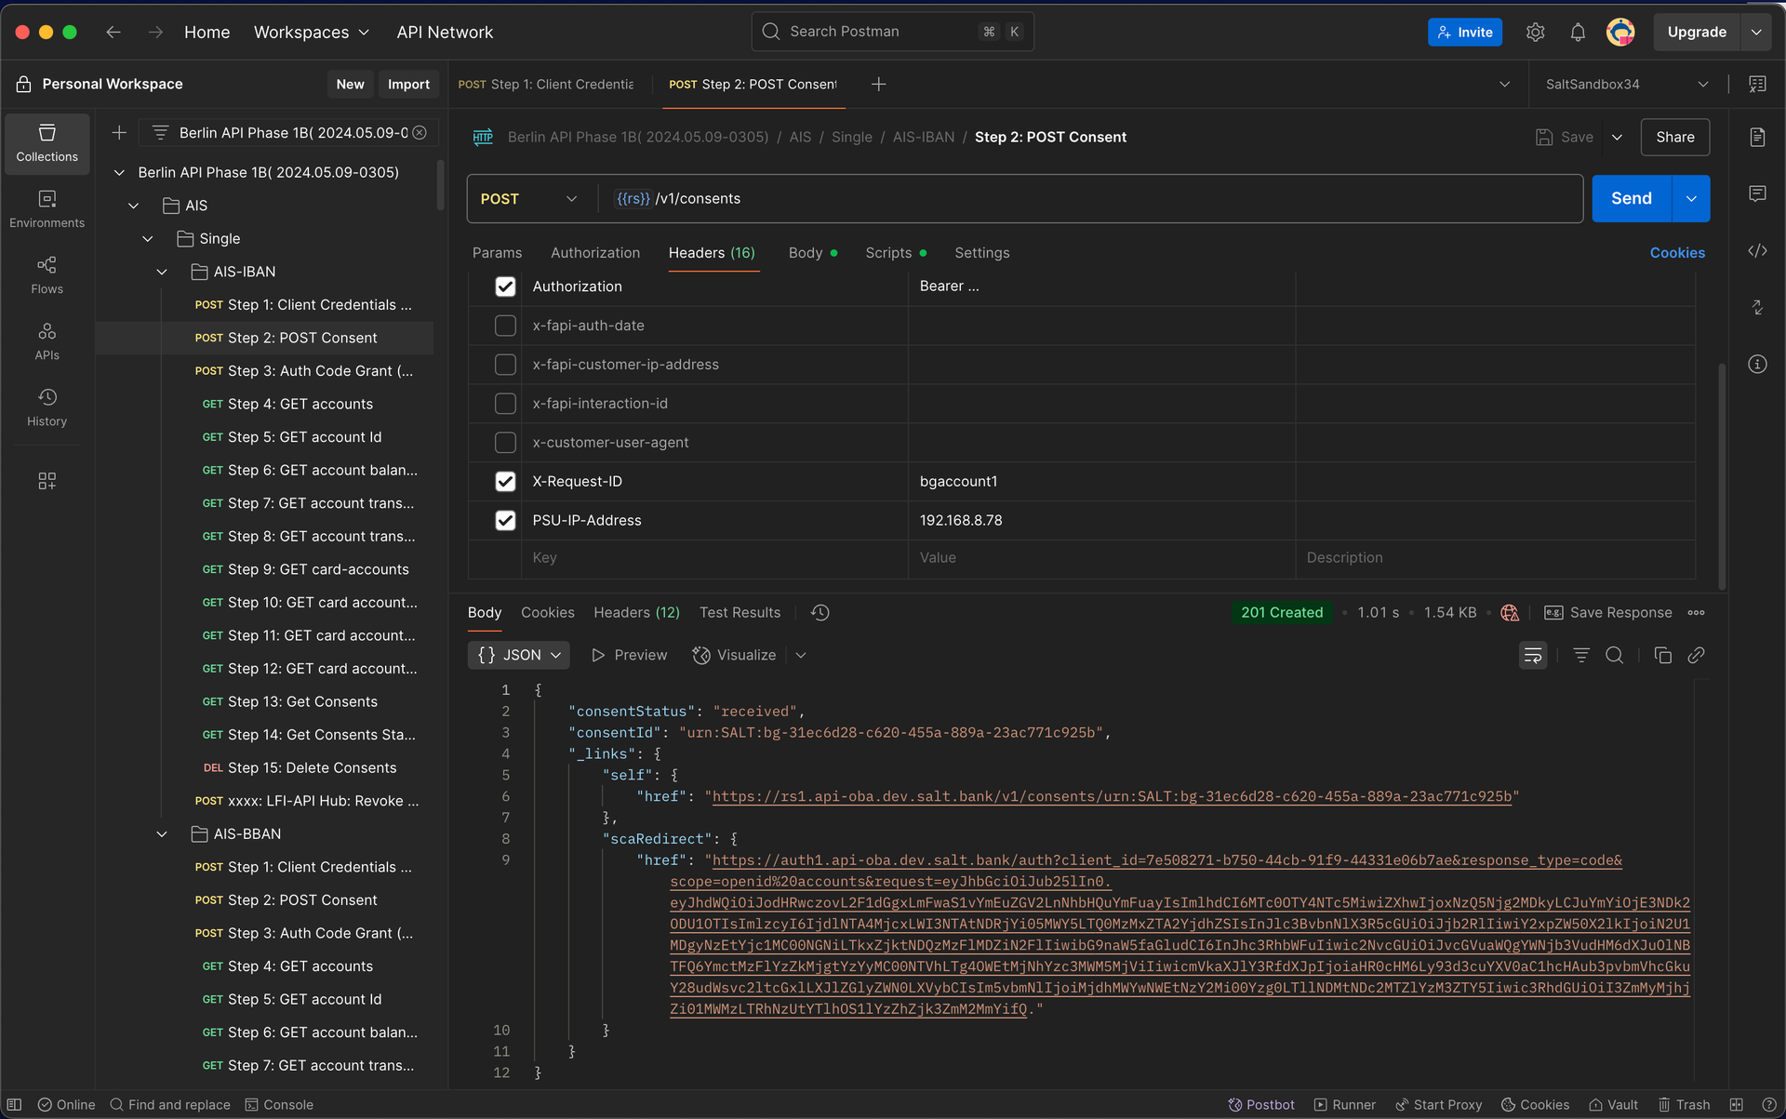The image size is (1786, 1119).
Task: Uncheck the PSU-IP-Address header checkbox
Action: tap(505, 521)
